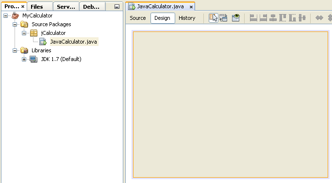Image resolution: width=332 pixels, height=183 pixels.
Task: Open the Services tab
Action: click(x=66, y=7)
